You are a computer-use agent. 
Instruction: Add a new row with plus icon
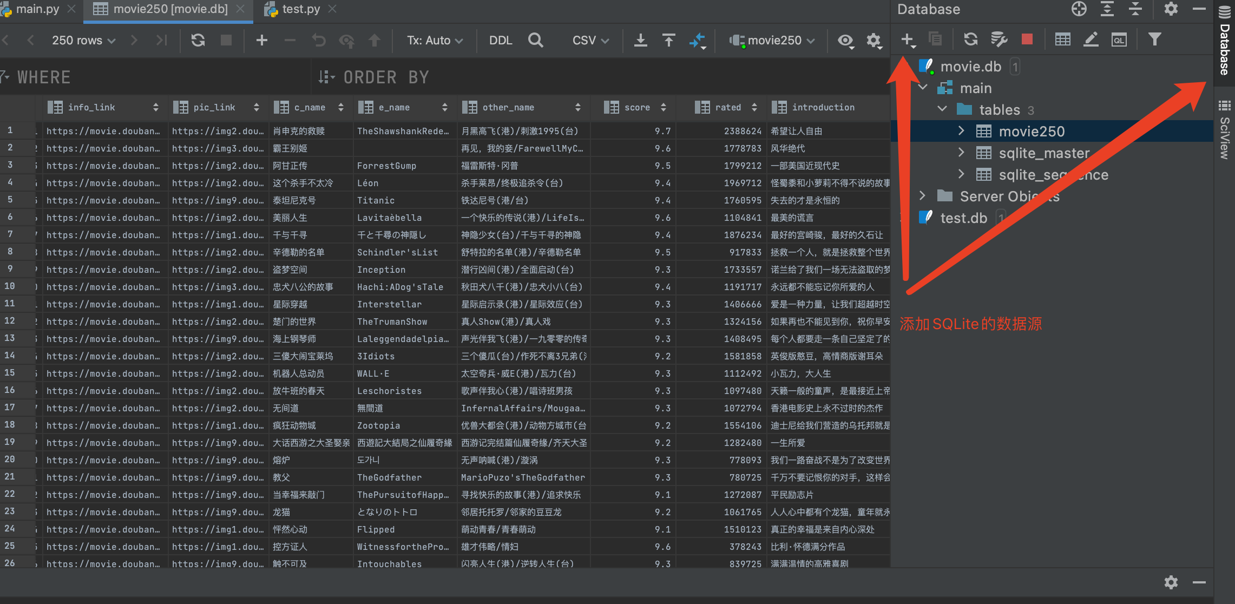click(x=262, y=40)
